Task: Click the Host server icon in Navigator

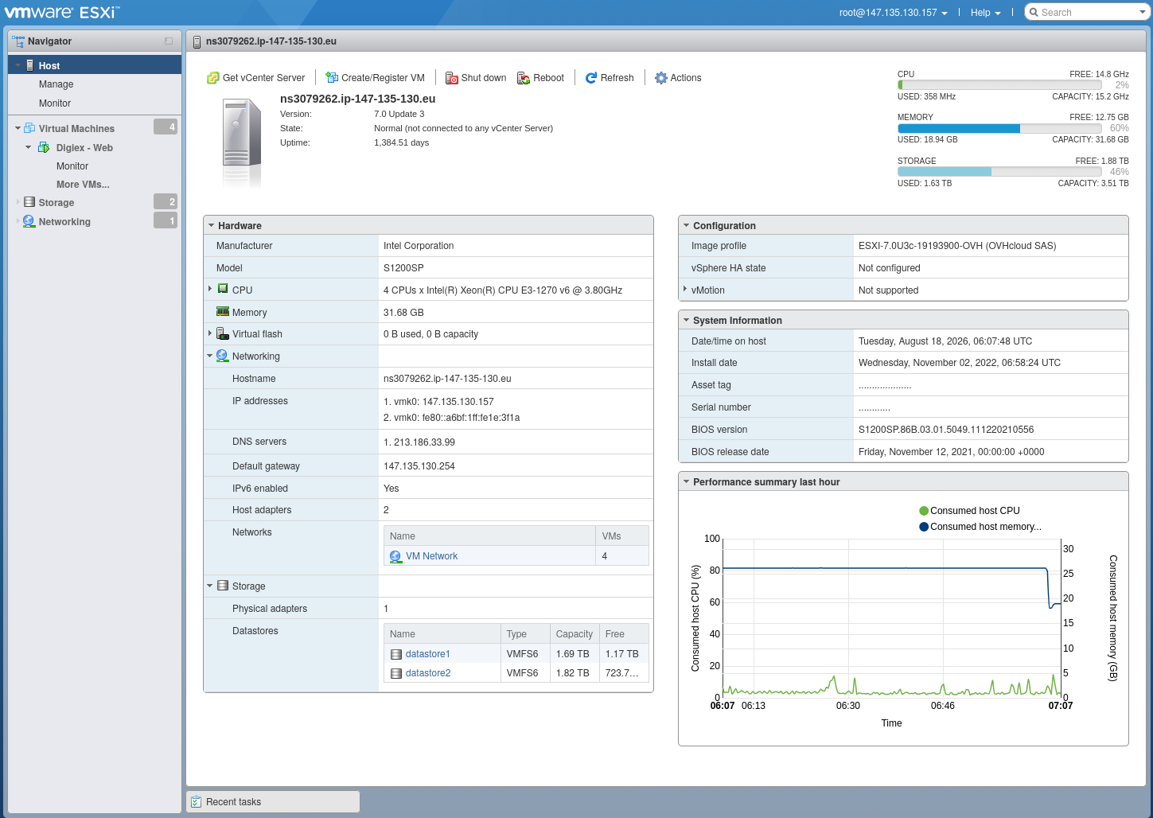Action: [30, 65]
